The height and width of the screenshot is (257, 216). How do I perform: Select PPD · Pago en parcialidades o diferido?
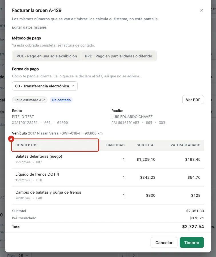pos(118,56)
